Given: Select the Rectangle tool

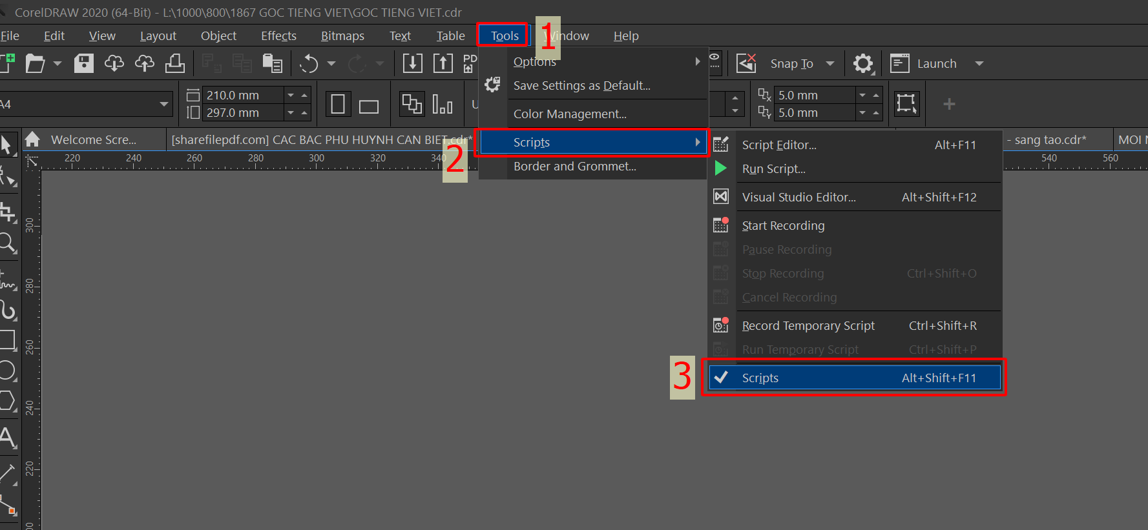Looking at the screenshot, I should point(7,340).
